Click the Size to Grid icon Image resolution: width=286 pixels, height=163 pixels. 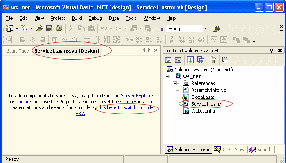pos(97,39)
